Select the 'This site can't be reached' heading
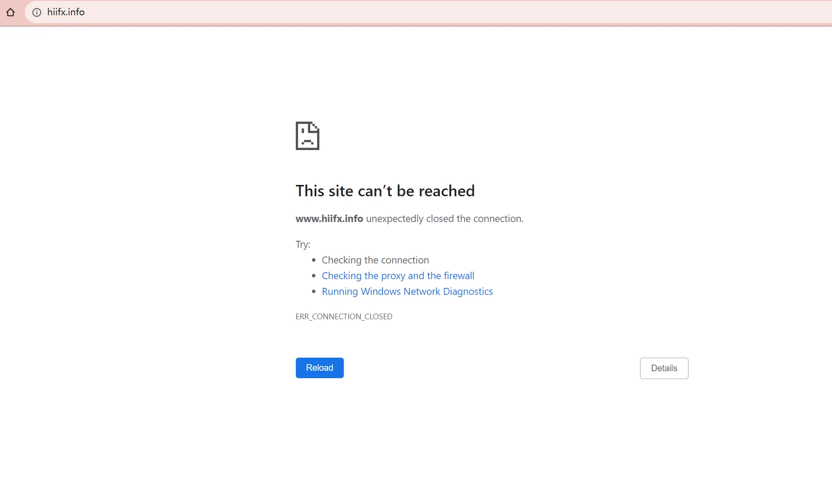This screenshot has width=832, height=492. click(x=385, y=191)
